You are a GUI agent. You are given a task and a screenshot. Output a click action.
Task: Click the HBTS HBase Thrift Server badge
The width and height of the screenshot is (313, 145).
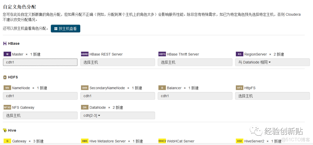tap(162, 54)
